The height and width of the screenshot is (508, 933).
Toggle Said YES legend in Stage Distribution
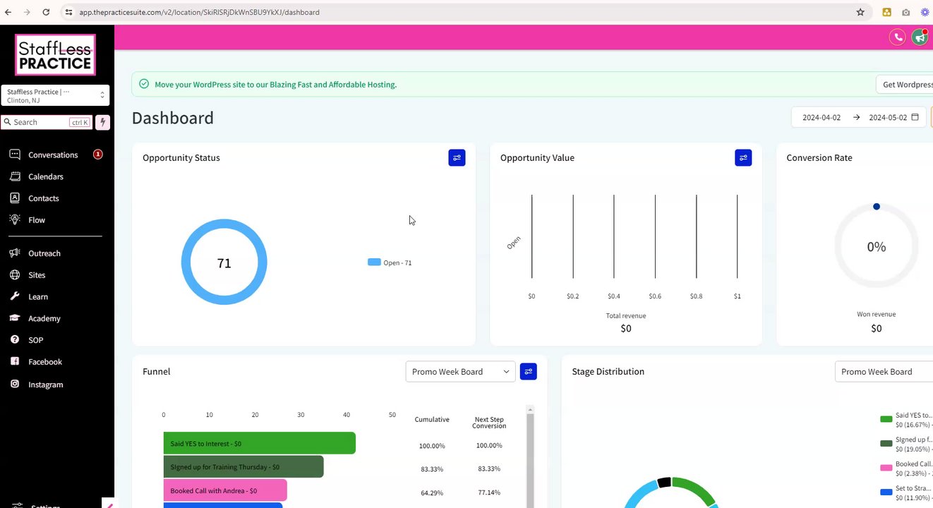pos(906,419)
